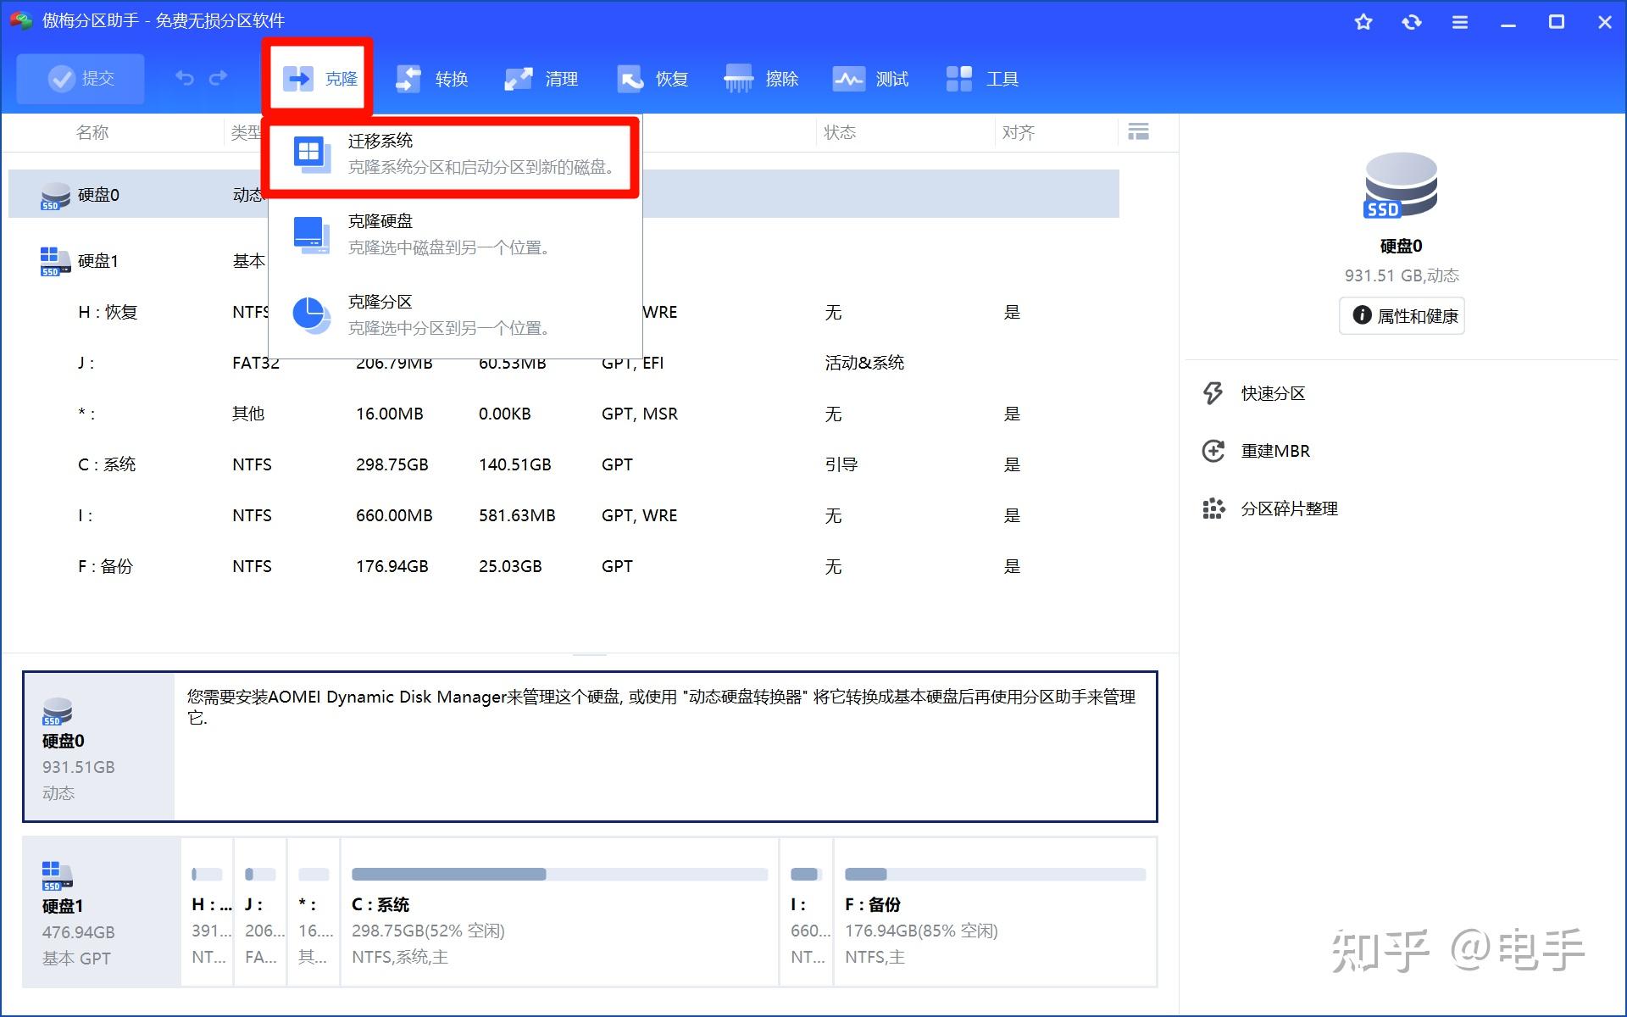Open 属性和健康 for 硬盘0
Image resolution: width=1627 pixels, height=1017 pixels.
tap(1401, 315)
